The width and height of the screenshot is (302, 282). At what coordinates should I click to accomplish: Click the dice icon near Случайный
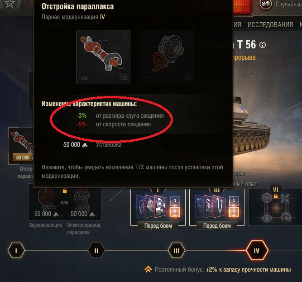point(266,4)
